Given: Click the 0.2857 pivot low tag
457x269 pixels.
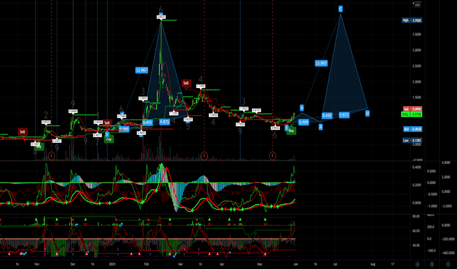Looking at the screenshot, I should pos(57,141).
